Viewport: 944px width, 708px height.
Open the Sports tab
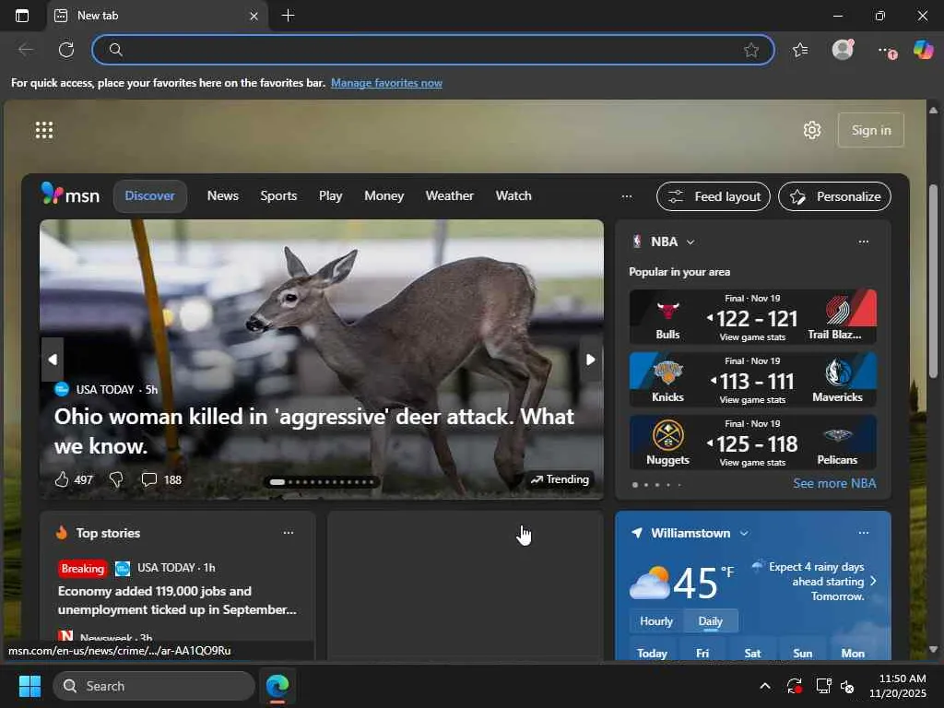pos(278,195)
